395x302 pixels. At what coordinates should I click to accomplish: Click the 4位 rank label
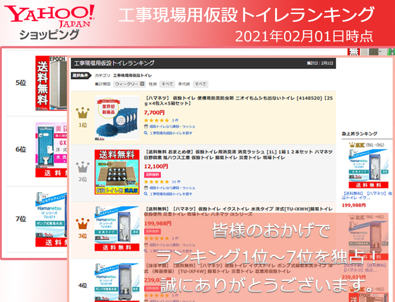coord(83,285)
